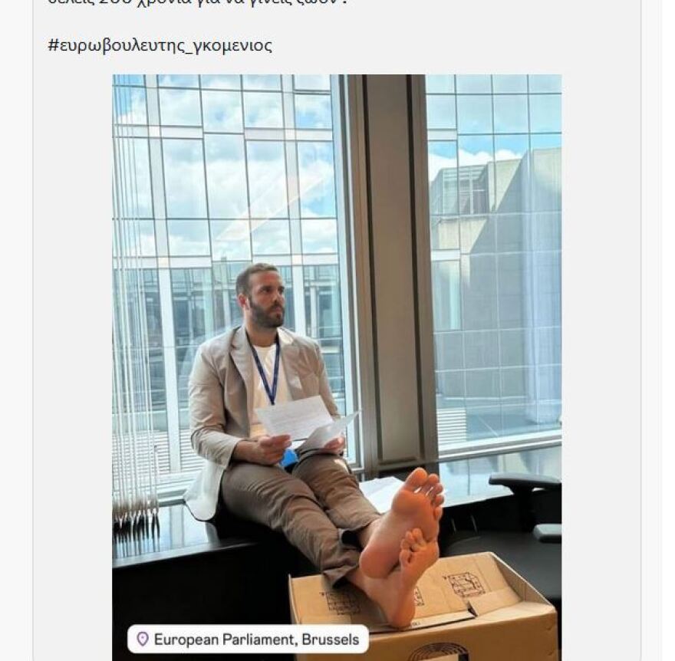Click the location pin icon on the photo
Viewport: 675px width, 661px height.
tap(142, 639)
